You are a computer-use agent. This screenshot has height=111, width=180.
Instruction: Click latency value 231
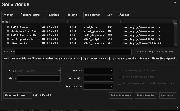[110, 27]
